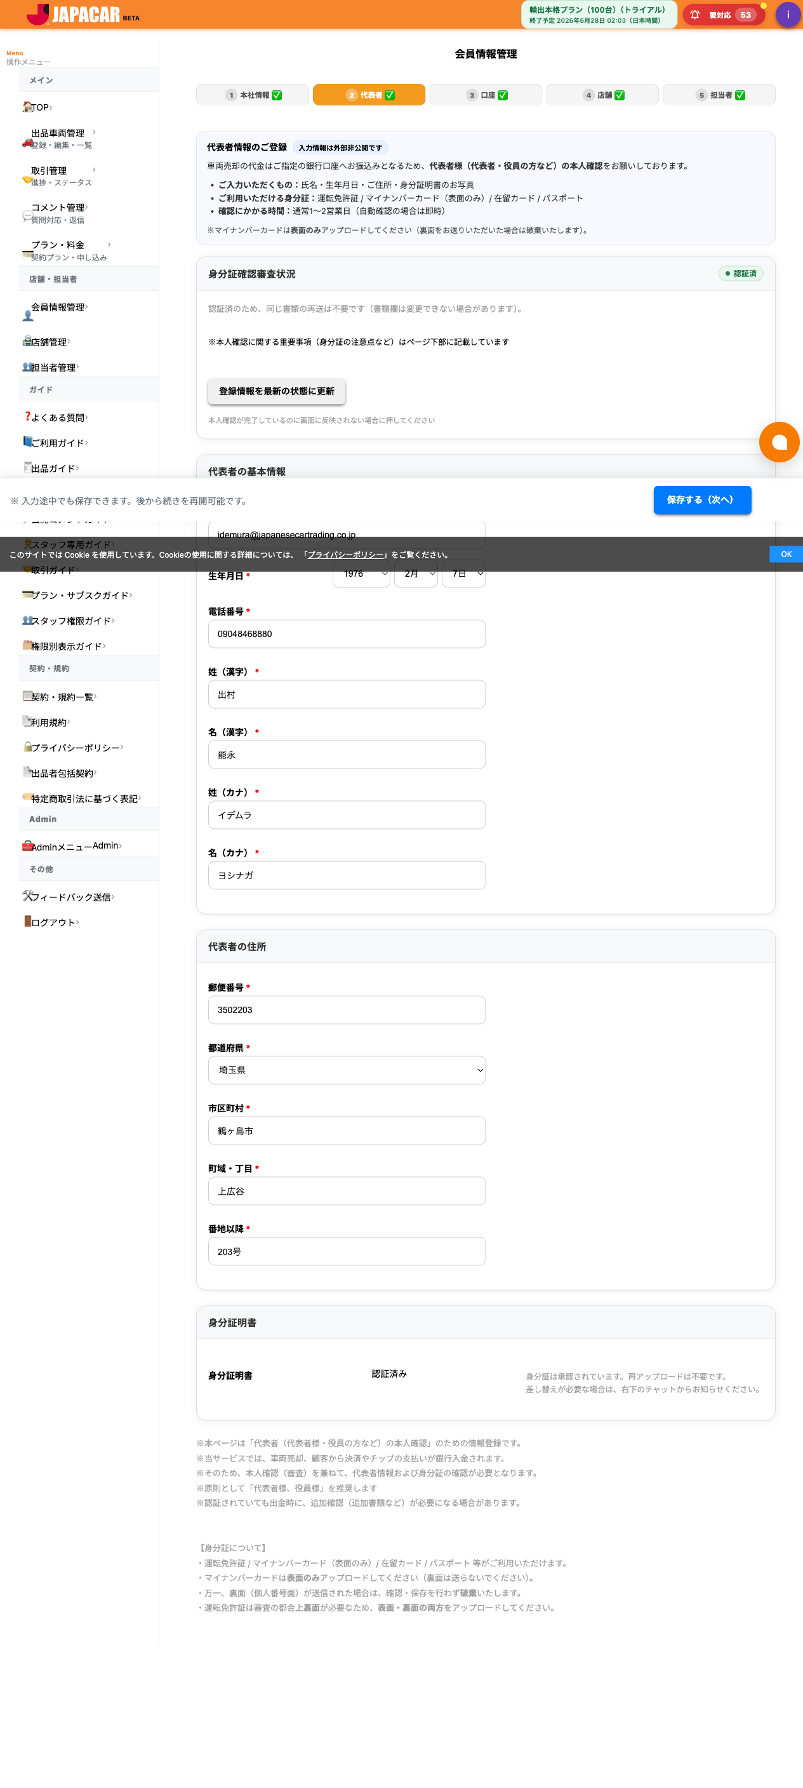Click the 姓（漢字） input field
The height and width of the screenshot is (1788, 803).
pyautogui.click(x=347, y=694)
